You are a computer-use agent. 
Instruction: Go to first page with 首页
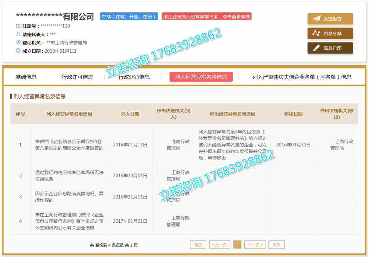pos(198,245)
